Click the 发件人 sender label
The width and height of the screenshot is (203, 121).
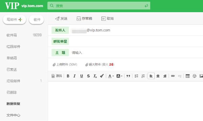pyautogui.click(x=60, y=30)
